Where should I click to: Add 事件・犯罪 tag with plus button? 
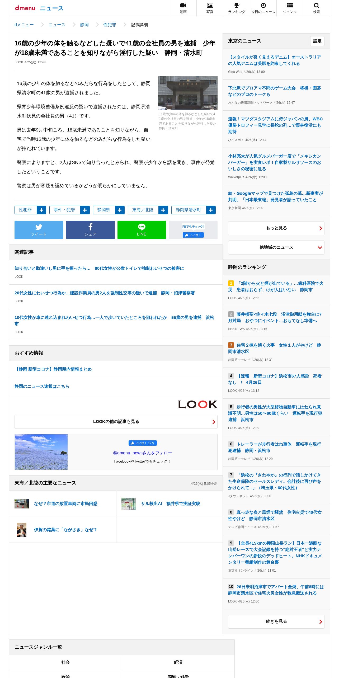pyautogui.click(x=85, y=210)
